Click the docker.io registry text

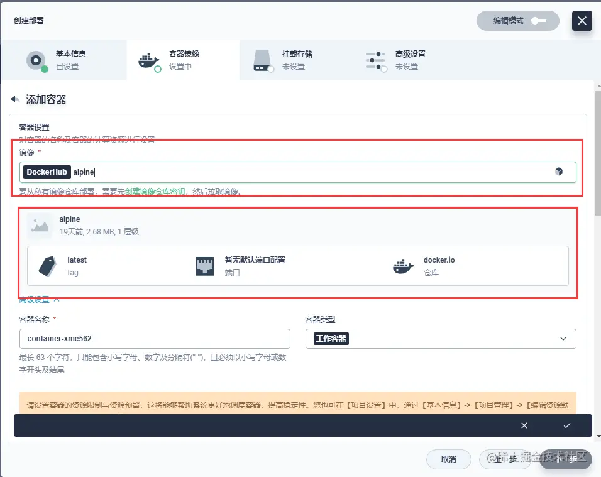click(439, 260)
